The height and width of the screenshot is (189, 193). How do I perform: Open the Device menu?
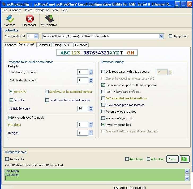coord(28,10)
